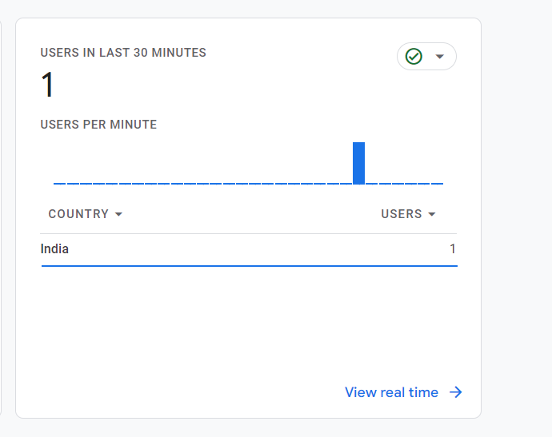Screen dimensions: 552x437
Task: Click the leftmost minute dash in the chart
Action: click(60, 184)
